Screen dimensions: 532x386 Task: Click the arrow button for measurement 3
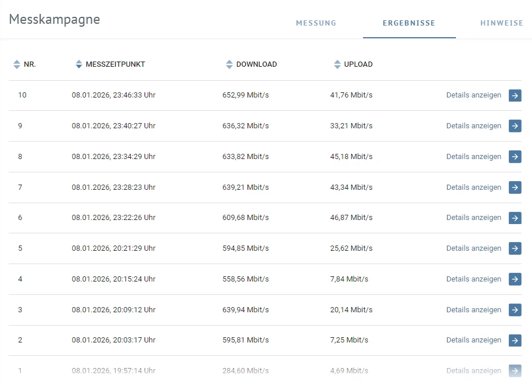(515, 310)
